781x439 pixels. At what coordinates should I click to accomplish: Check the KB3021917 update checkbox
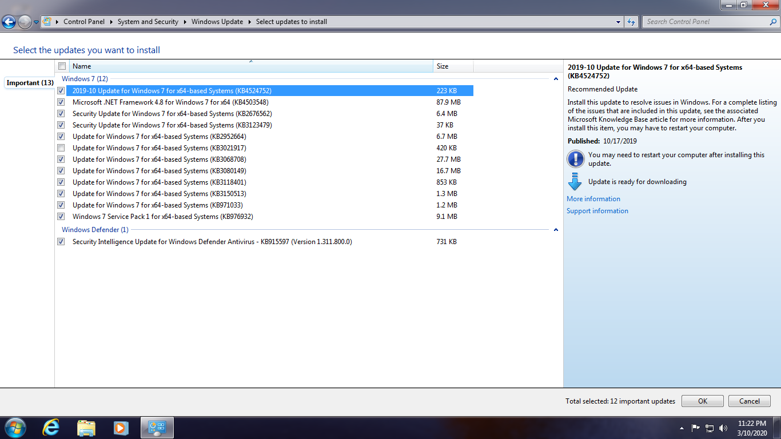pyautogui.click(x=61, y=148)
